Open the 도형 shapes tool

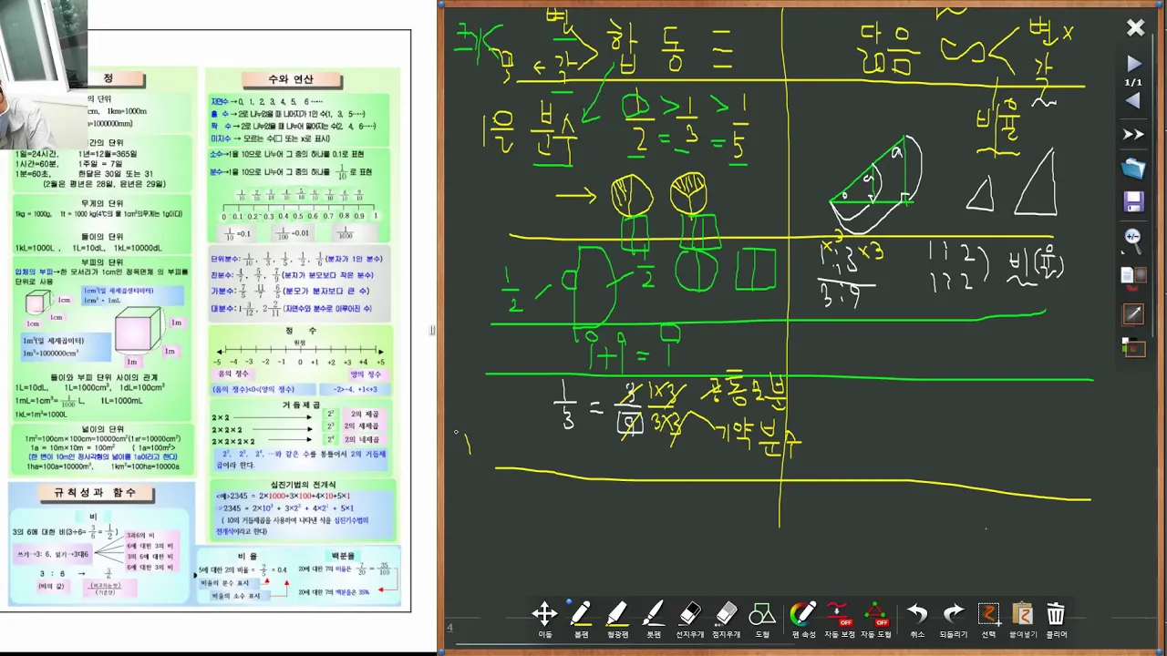[762, 620]
